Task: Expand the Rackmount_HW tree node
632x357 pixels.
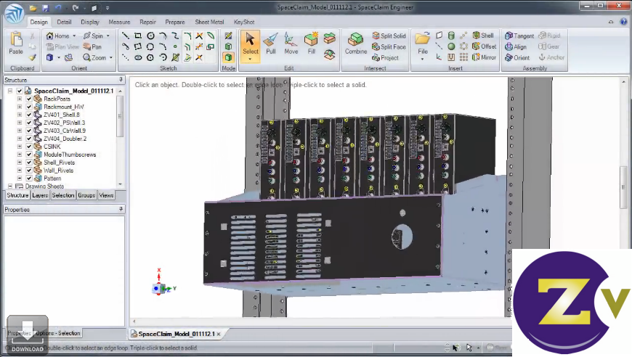Action: pos(20,107)
